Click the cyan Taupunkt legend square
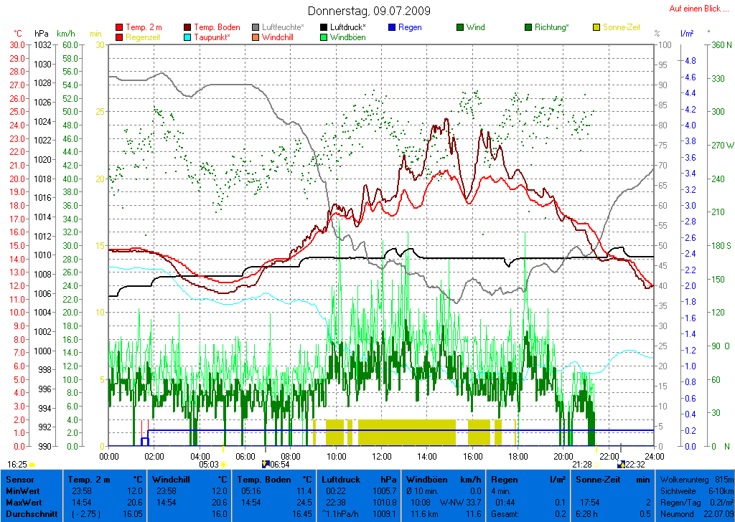The image size is (735, 522). [x=187, y=37]
